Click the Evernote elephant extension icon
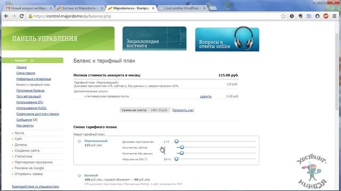The height and width of the screenshot is (191, 341). pos(301,16)
